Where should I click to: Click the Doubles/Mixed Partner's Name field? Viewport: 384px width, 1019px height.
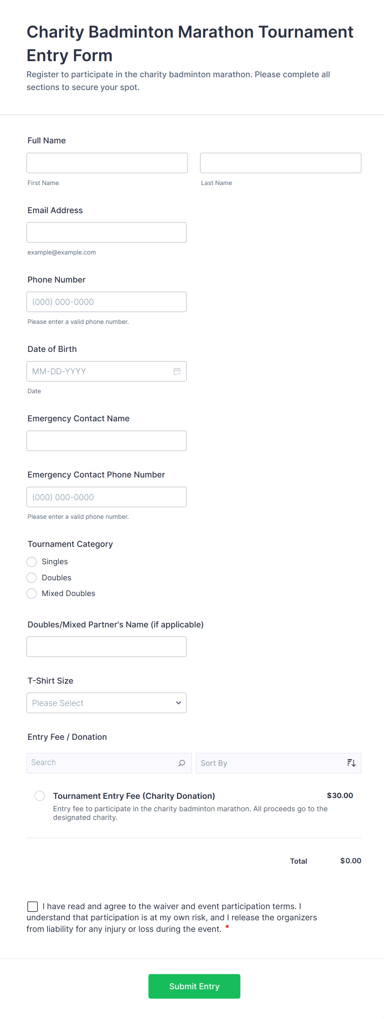click(107, 646)
